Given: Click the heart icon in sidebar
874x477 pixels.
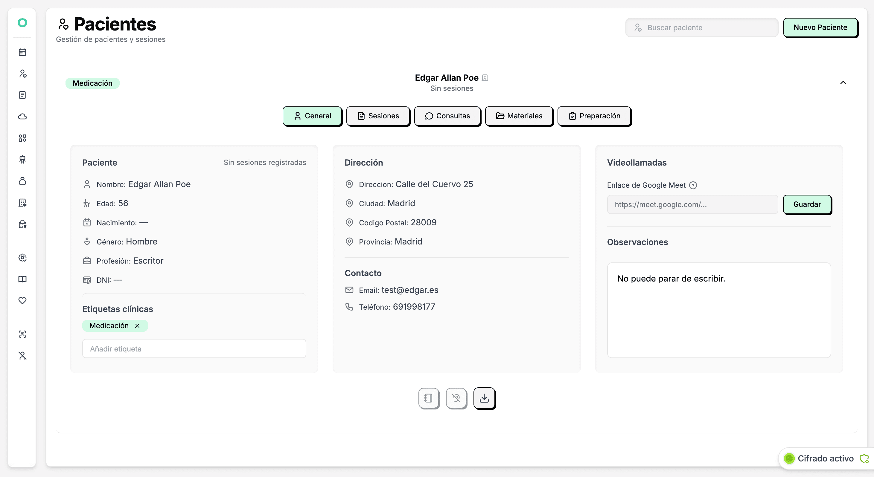Looking at the screenshot, I should [22, 300].
